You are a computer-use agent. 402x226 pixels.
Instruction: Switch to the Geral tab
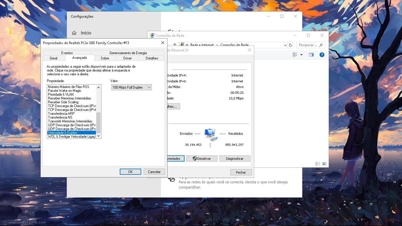tap(54, 58)
